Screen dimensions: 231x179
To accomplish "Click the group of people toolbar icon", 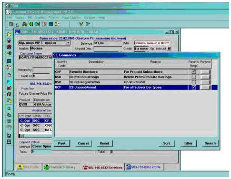I will (x=24, y=24).
